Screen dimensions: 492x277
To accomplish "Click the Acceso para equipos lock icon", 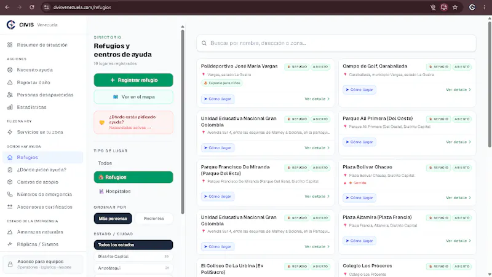I will pyautogui.click(x=10, y=264).
